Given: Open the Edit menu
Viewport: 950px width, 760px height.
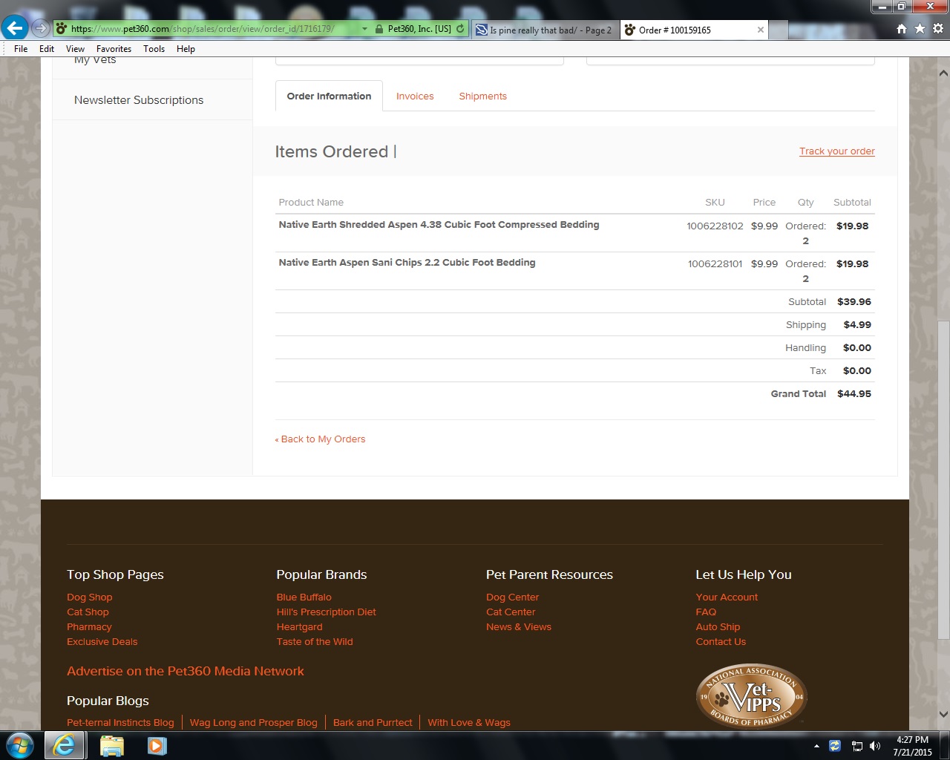Looking at the screenshot, I should click(47, 49).
